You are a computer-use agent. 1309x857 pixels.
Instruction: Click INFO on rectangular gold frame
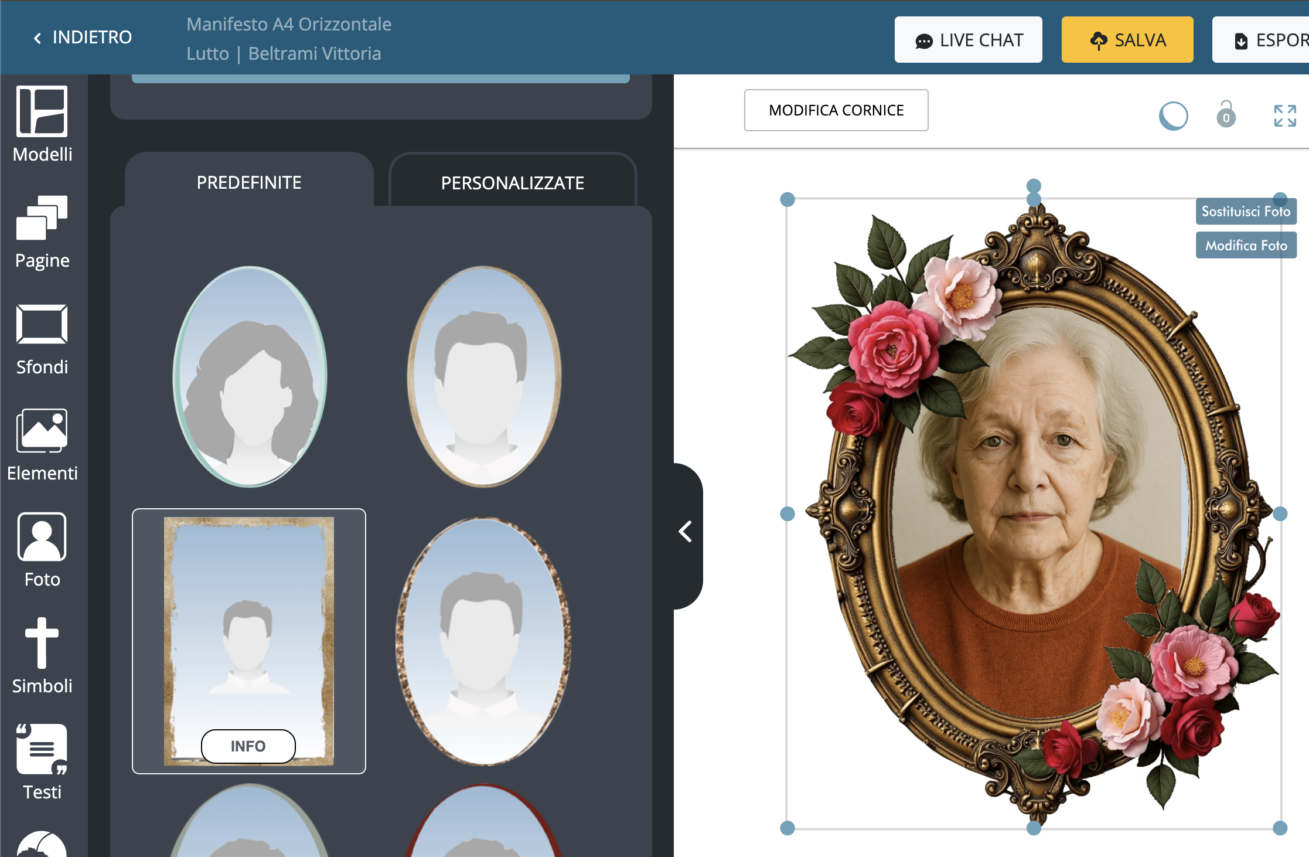(248, 746)
